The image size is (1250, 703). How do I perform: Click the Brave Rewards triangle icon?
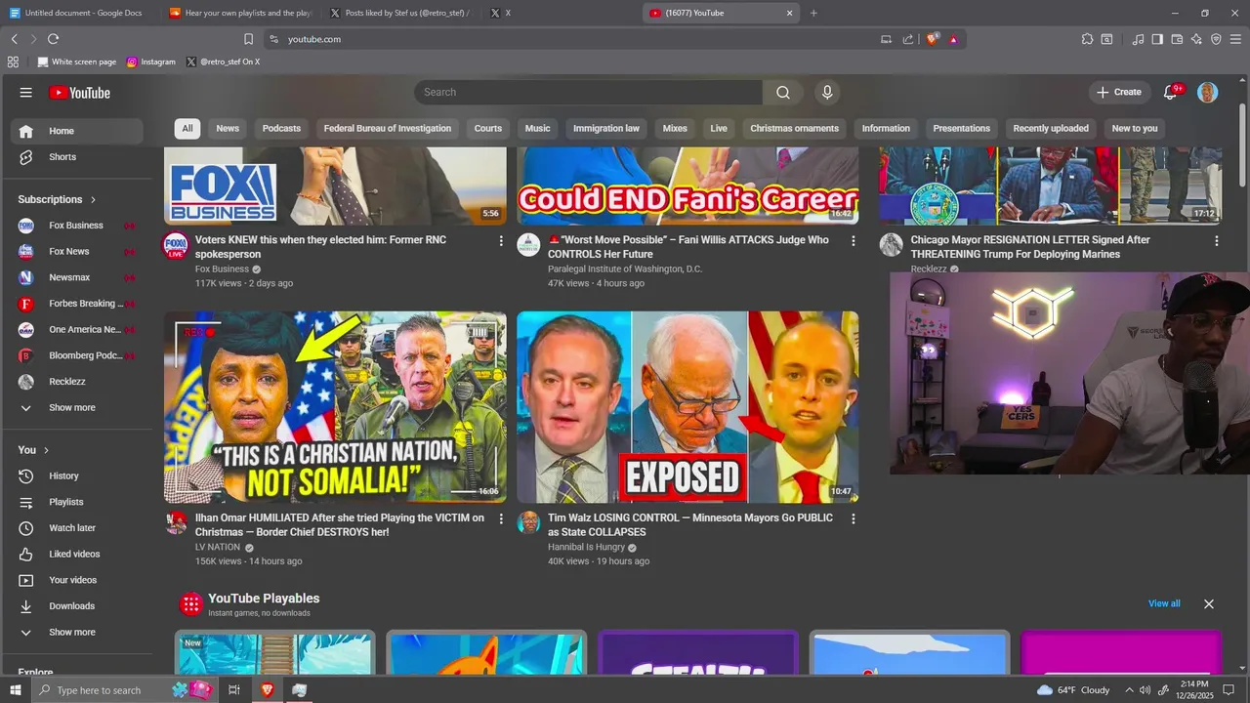[x=953, y=39]
